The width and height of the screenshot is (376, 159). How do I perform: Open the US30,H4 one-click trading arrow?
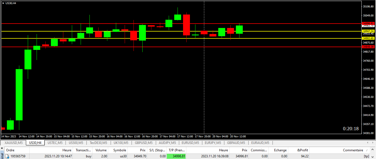click(3, 3)
